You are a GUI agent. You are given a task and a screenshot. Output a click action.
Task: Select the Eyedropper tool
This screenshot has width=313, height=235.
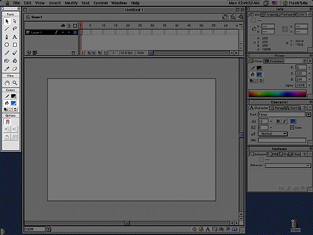coord(7,69)
